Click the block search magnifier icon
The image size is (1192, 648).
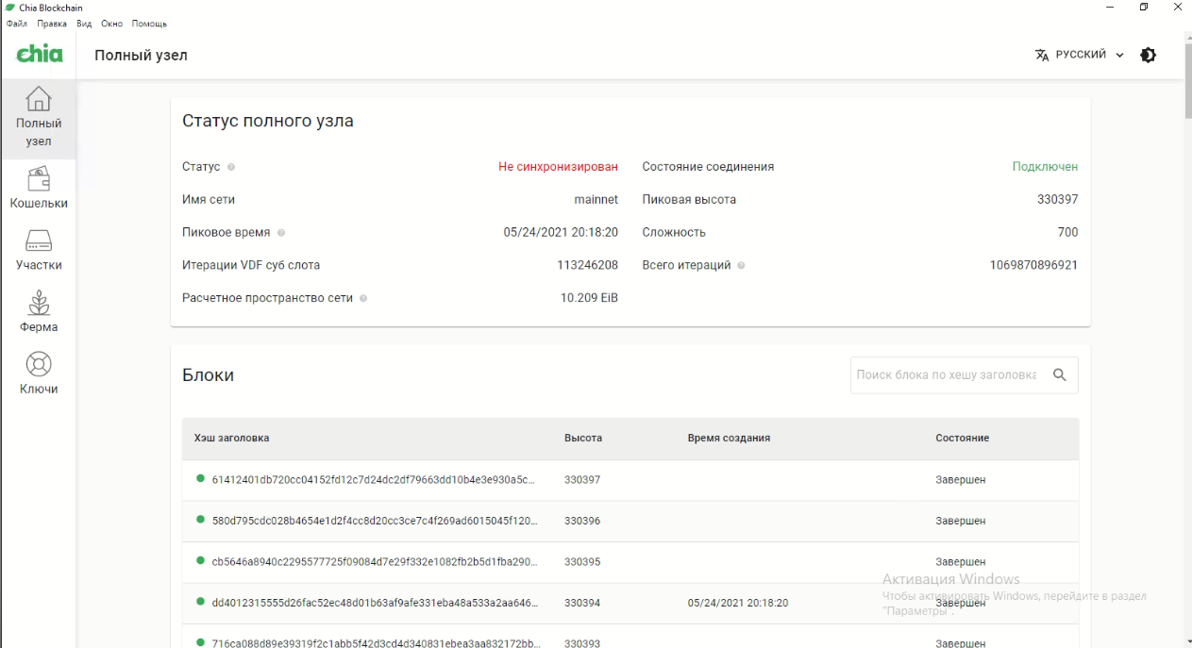(x=1060, y=374)
